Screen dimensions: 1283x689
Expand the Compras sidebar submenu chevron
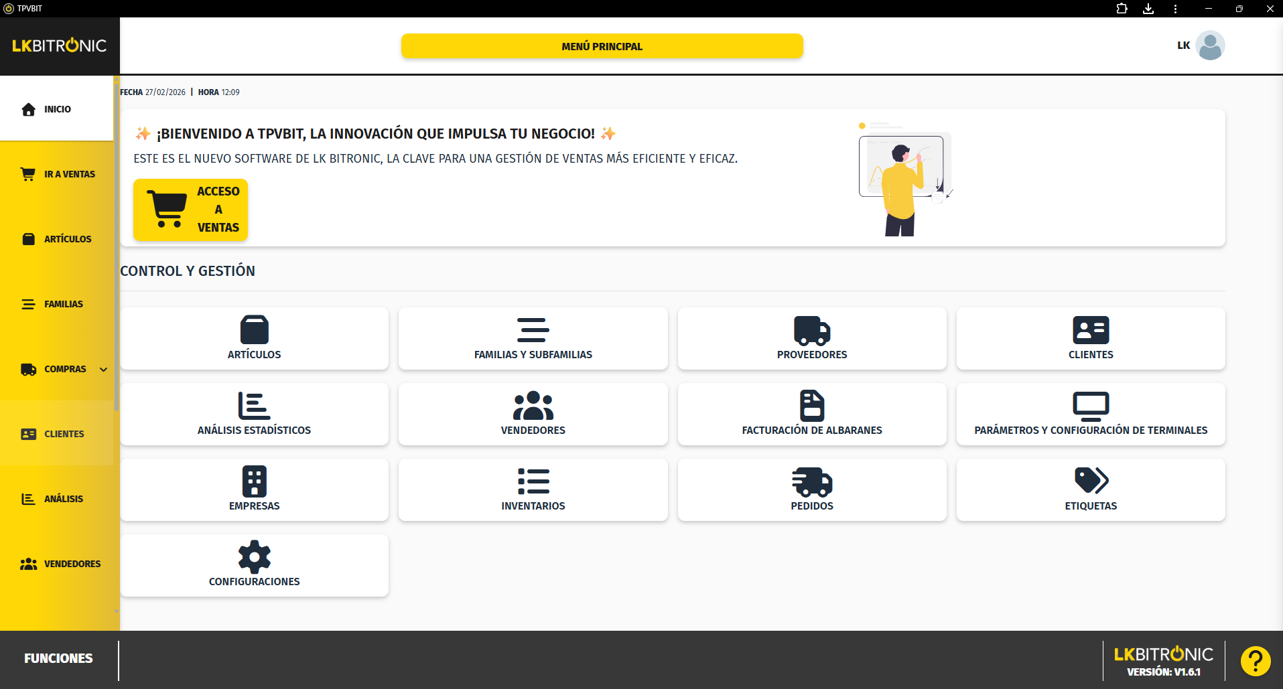tap(104, 370)
